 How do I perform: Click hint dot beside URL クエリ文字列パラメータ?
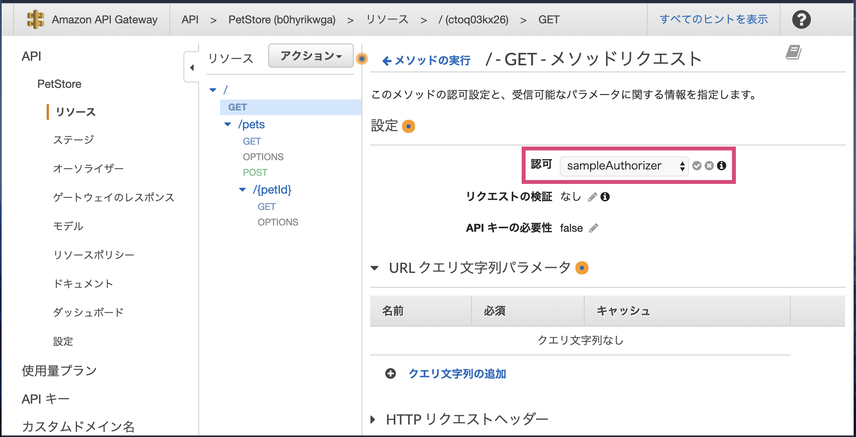[582, 268]
